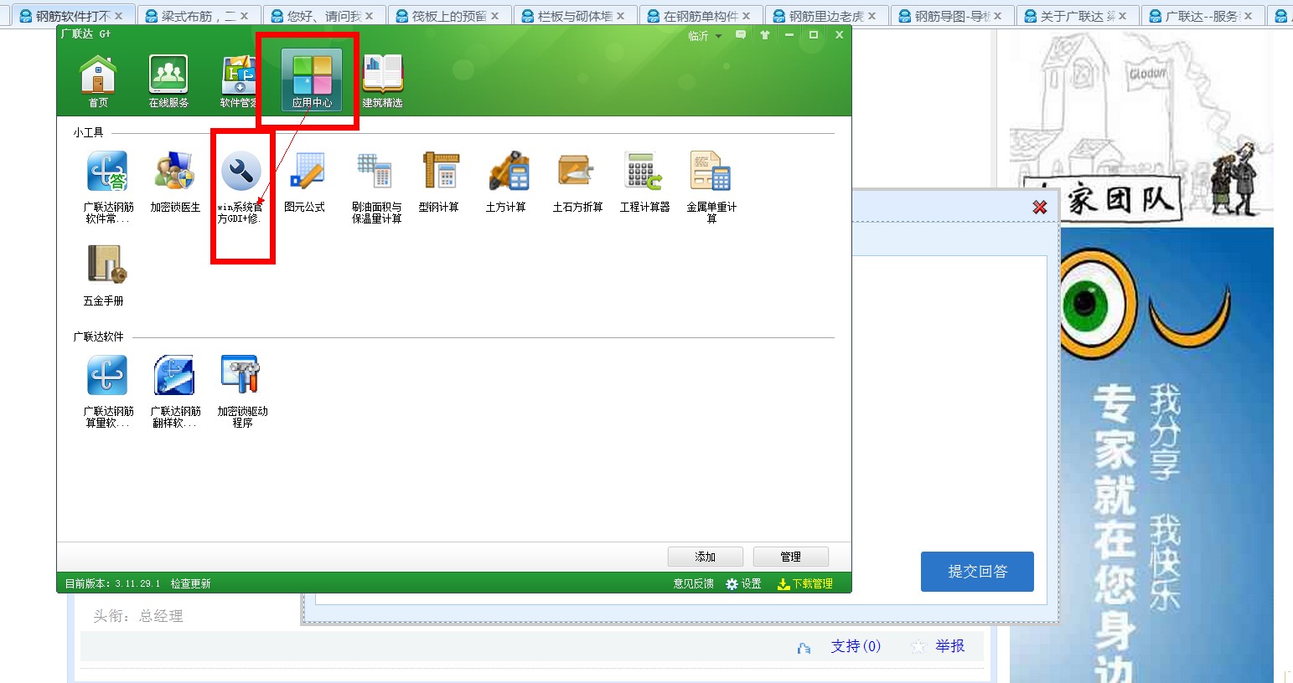Go to 首页 home in the 广联达 window
Viewport: 1293px width, 683px height.
(x=98, y=81)
